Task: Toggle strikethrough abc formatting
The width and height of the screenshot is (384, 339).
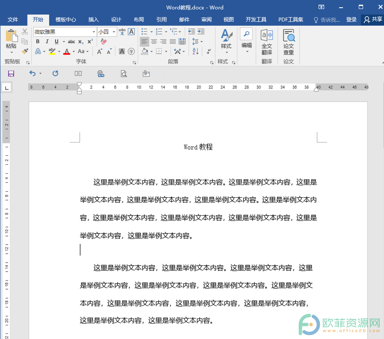Action: (72, 42)
